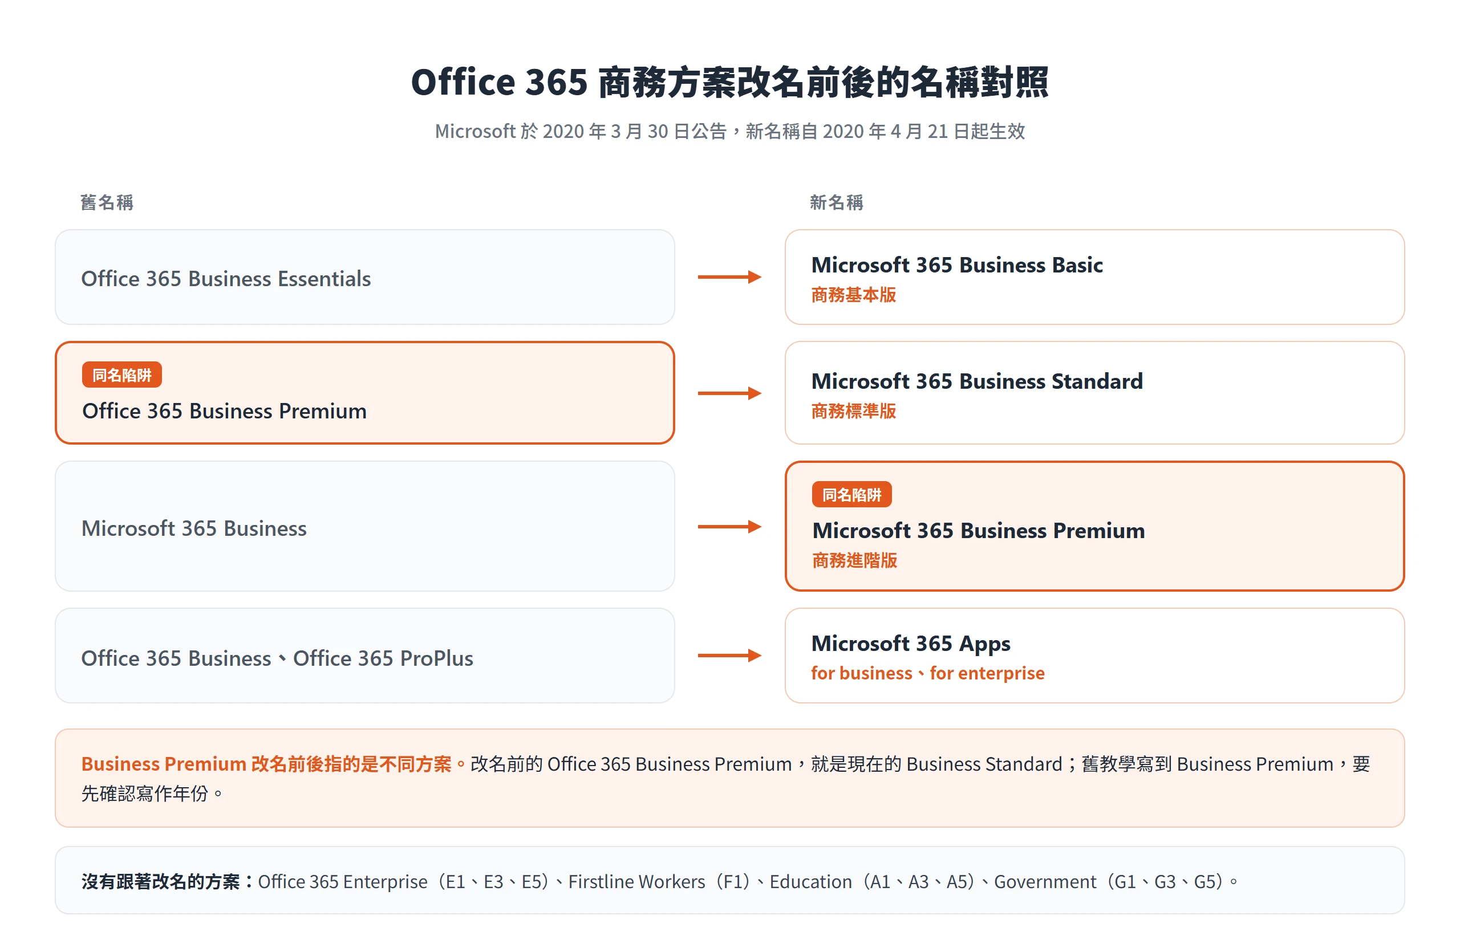This screenshot has width=1460, height=928.
Task: Click 同名陷阱 badge on Microsoft 365 Business Premium
Action: [x=851, y=494]
